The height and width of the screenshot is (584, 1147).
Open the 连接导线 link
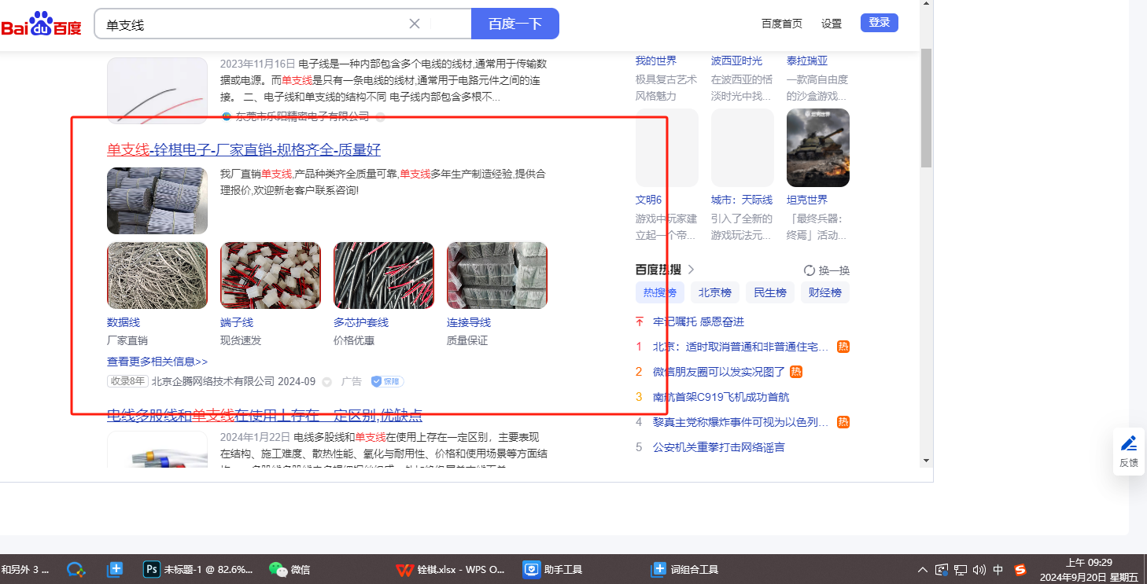click(x=469, y=322)
